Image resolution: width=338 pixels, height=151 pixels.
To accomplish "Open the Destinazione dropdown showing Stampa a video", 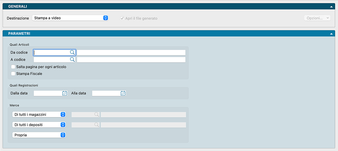I will pos(70,18).
